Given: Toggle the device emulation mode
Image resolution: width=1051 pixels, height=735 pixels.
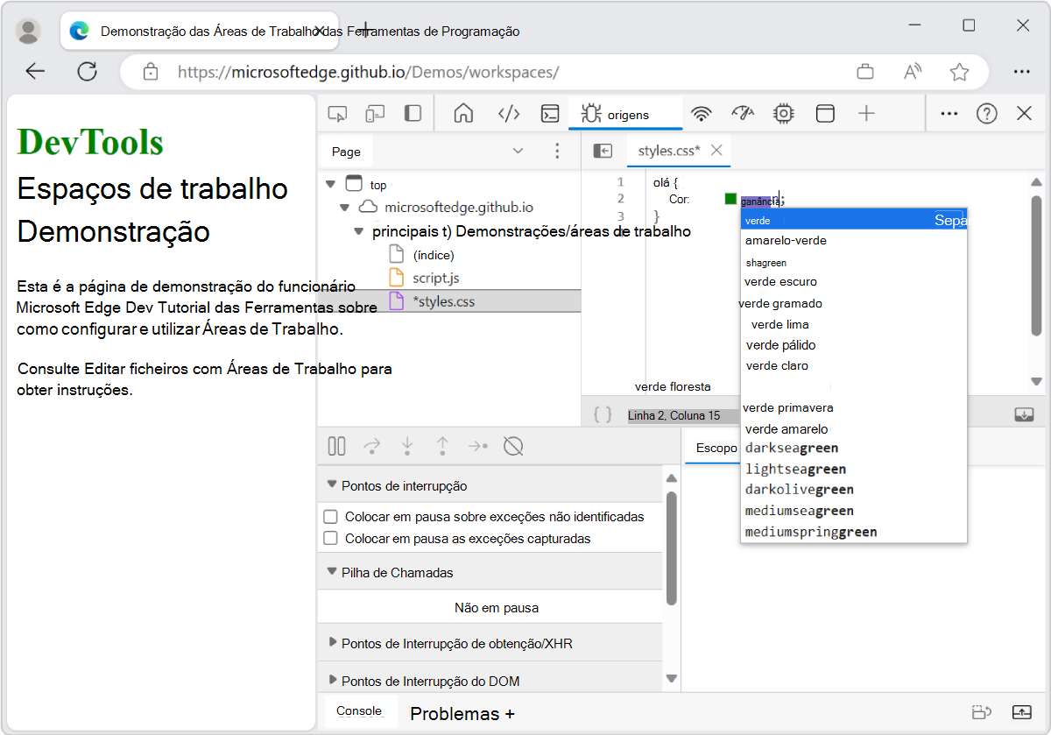Looking at the screenshot, I should coord(376,113).
